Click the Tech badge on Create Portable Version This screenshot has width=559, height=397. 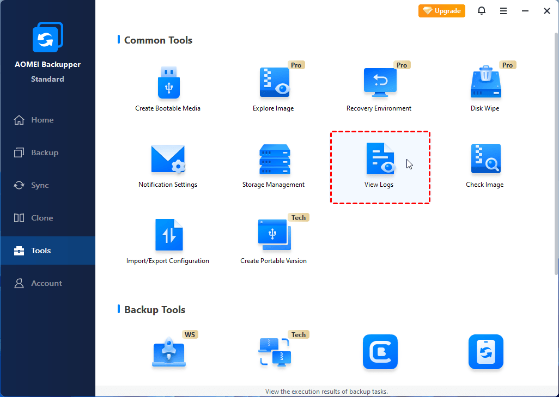point(299,217)
